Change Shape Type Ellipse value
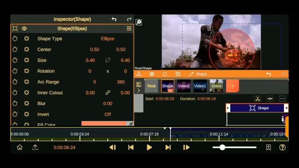The height and width of the screenshot is (168, 299). [x=107, y=39]
